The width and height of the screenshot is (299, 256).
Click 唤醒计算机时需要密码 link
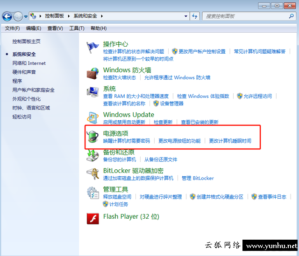(127, 141)
